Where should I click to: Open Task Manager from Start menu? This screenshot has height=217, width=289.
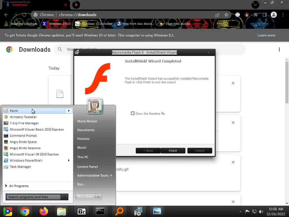point(20,167)
